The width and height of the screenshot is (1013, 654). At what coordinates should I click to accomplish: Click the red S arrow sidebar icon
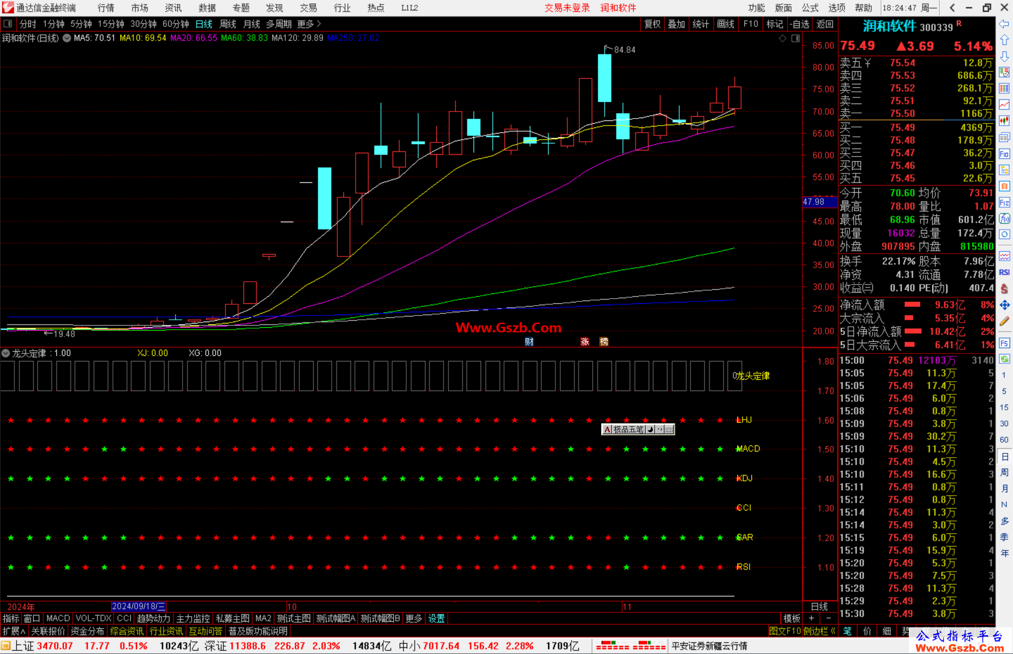tap(1004, 289)
